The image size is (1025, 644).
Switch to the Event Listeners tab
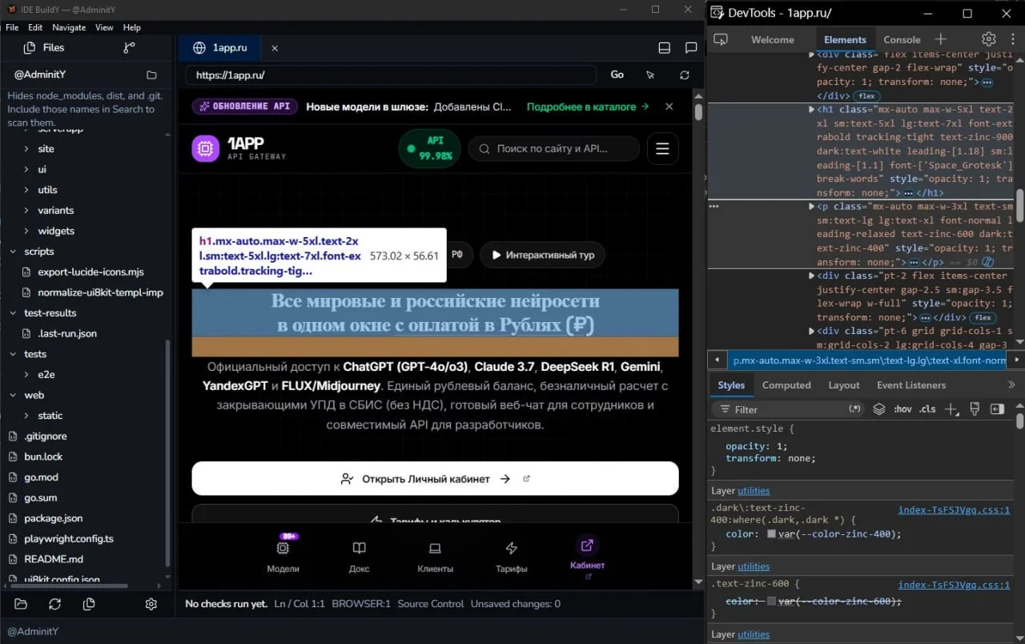pos(911,385)
